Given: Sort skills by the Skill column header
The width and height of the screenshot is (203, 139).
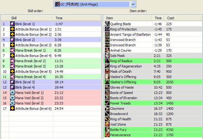Looking at the screenshot, I should [30, 18].
